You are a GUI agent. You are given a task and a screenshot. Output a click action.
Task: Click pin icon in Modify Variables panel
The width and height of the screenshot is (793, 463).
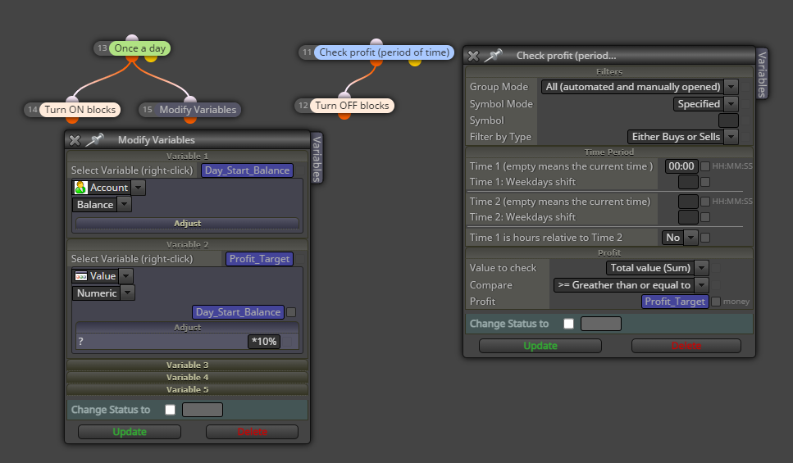pyautogui.click(x=94, y=140)
